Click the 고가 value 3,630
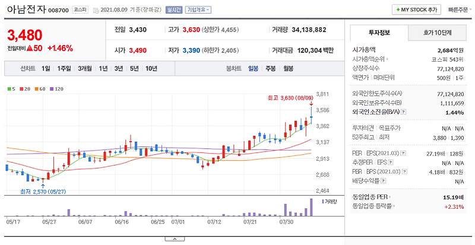Screen dimensions: 475x245 (x=191, y=30)
